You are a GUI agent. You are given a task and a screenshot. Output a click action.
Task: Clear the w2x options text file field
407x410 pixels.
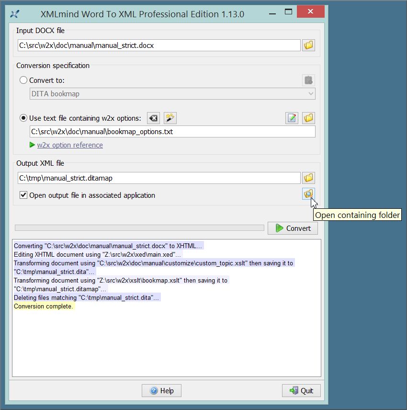pyautogui.click(x=153, y=118)
